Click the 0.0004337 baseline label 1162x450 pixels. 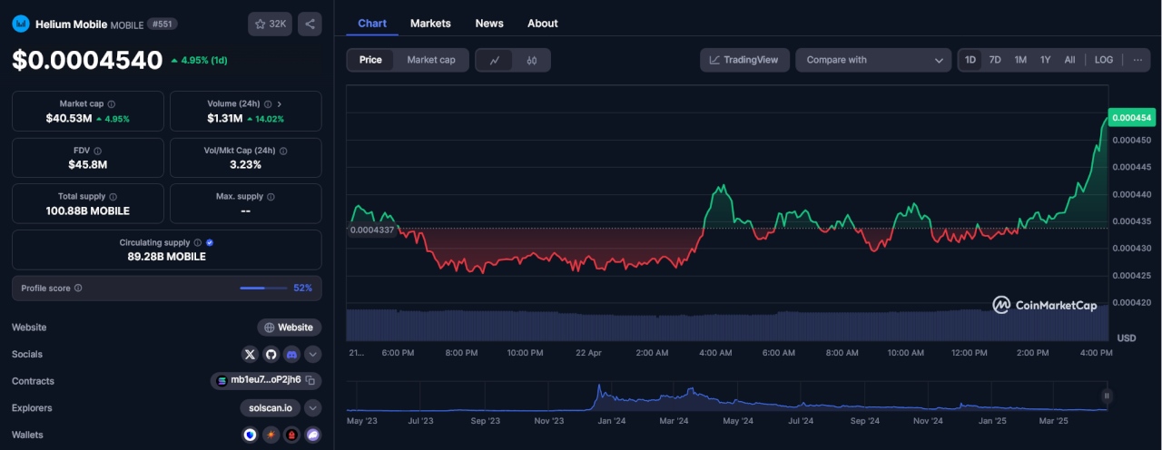point(372,230)
